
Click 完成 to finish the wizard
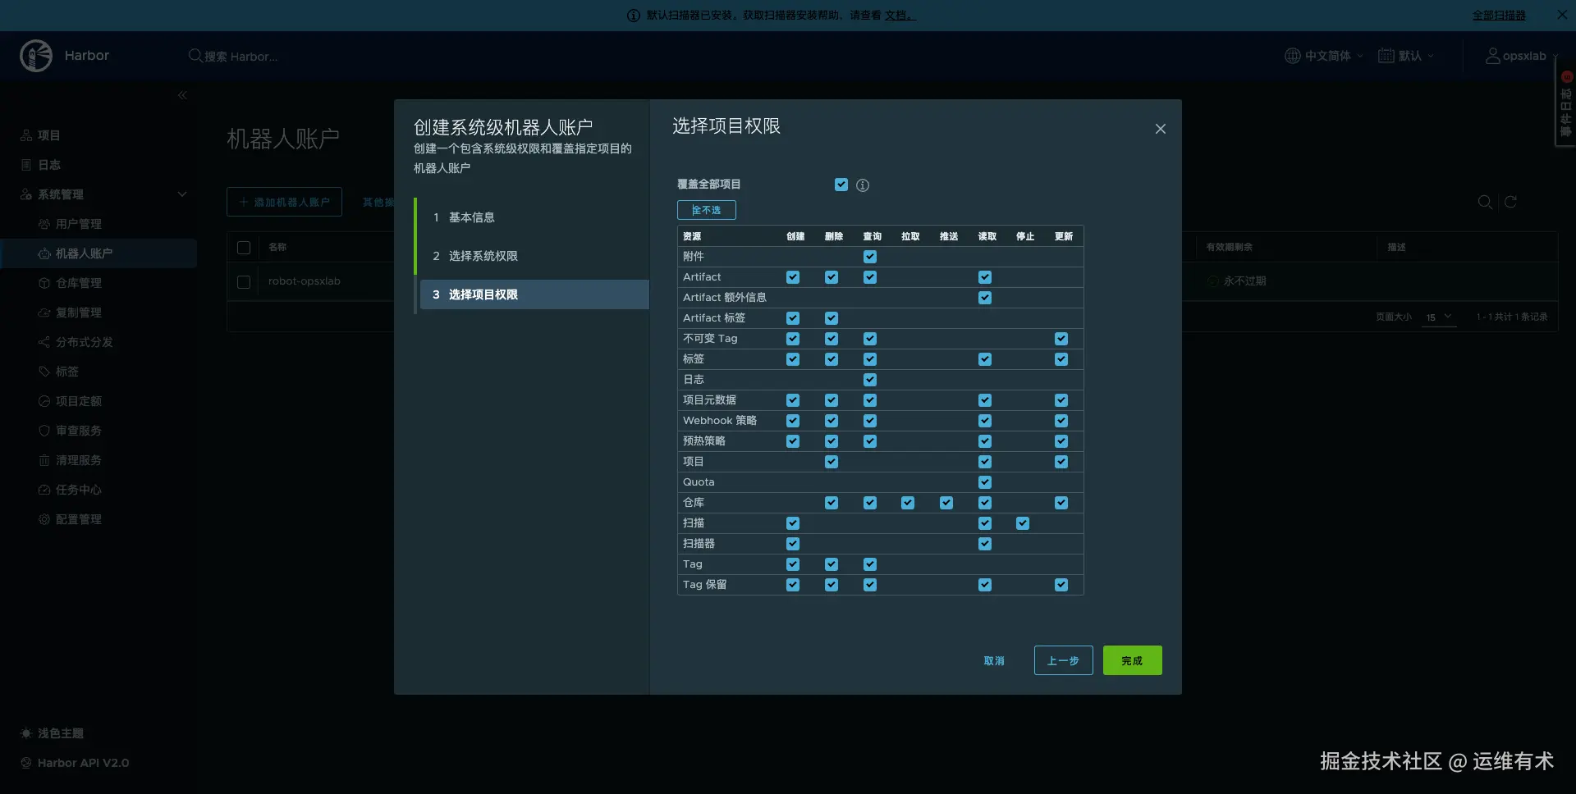[1132, 660]
